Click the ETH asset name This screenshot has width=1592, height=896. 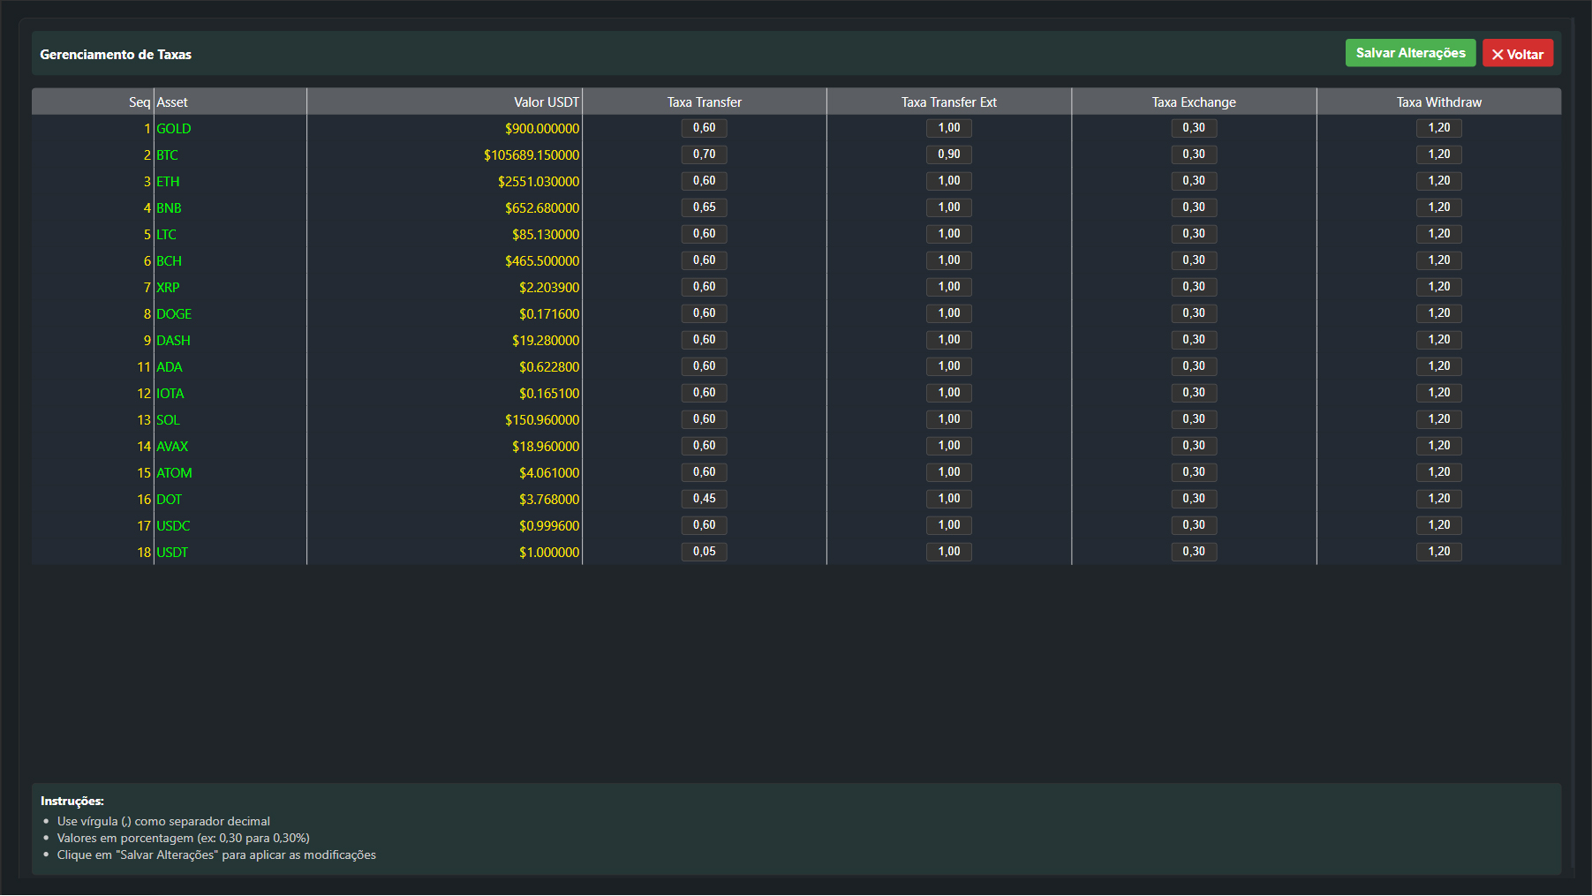pyautogui.click(x=168, y=182)
